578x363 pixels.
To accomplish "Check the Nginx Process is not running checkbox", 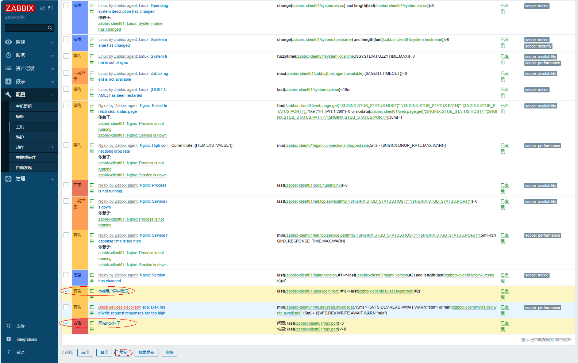I will click(x=66, y=185).
